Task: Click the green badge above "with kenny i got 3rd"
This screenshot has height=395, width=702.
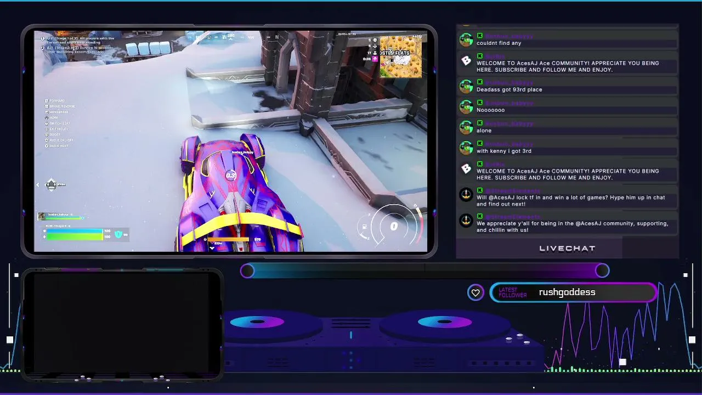Action: tap(480, 144)
